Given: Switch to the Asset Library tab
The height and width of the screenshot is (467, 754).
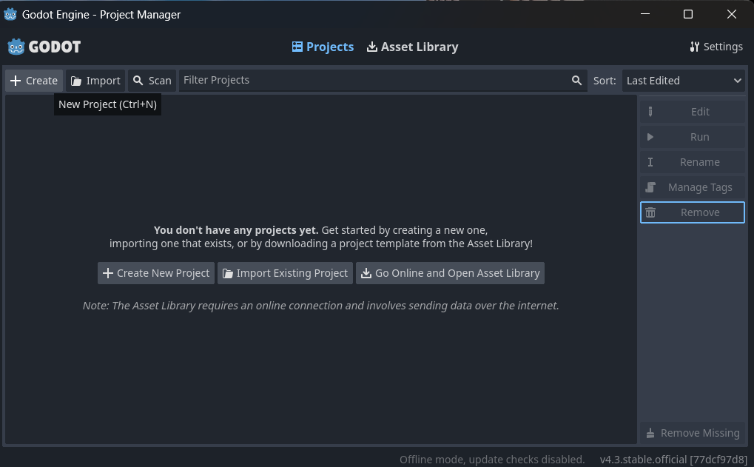Looking at the screenshot, I should click(413, 47).
